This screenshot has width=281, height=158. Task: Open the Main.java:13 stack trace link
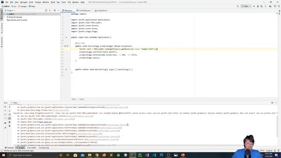pyautogui.click(x=45, y=122)
